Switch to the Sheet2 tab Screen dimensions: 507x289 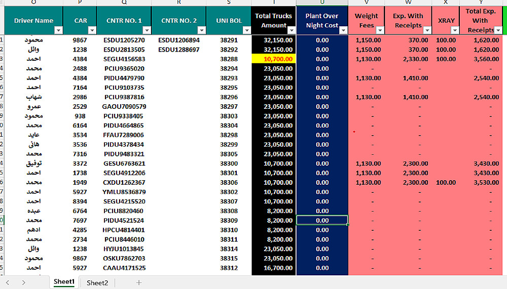[x=97, y=282]
